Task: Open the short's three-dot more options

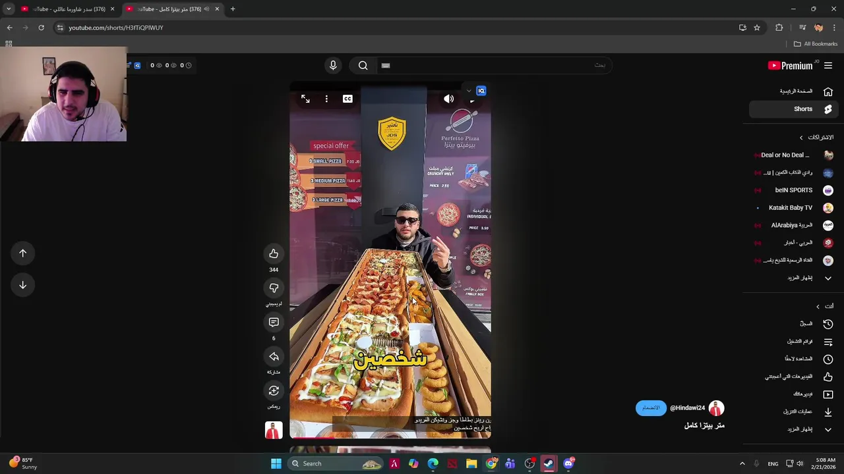Action: 326,99
